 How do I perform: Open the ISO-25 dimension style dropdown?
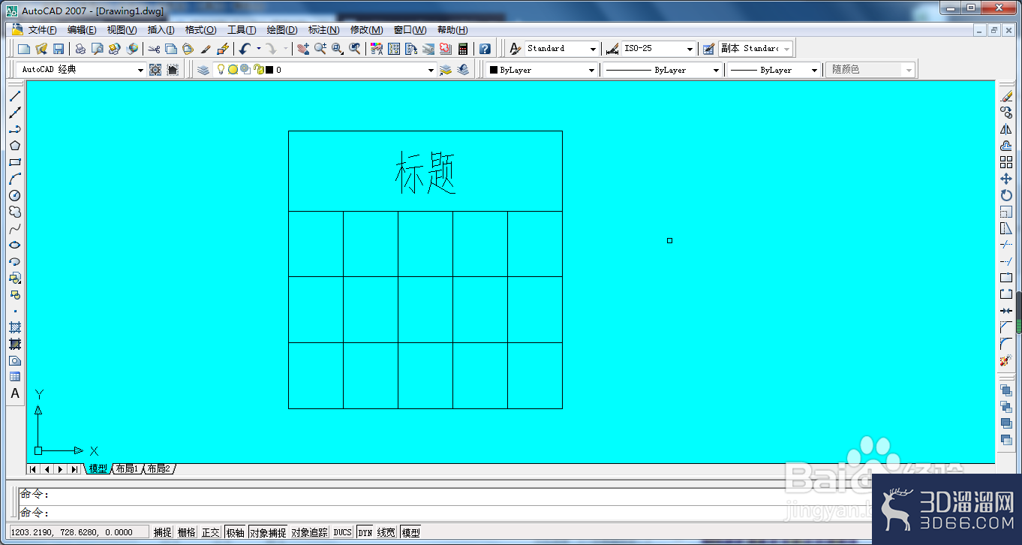[x=659, y=49]
